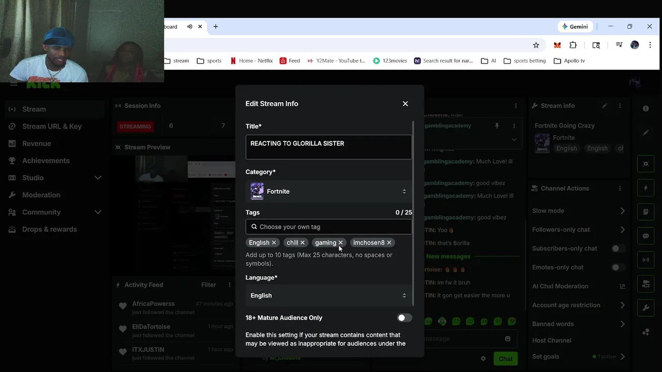Viewport: 662px width, 372px height.
Task: Open Moderation in the sidebar
Action: [x=55, y=195]
